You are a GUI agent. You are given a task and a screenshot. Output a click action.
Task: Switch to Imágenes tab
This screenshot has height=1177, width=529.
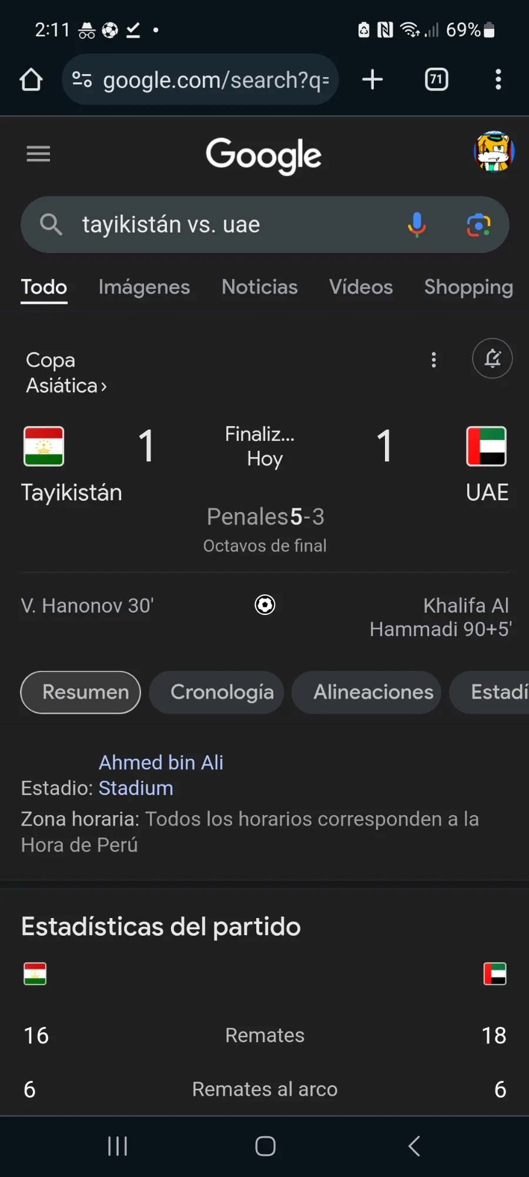tap(144, 287)
